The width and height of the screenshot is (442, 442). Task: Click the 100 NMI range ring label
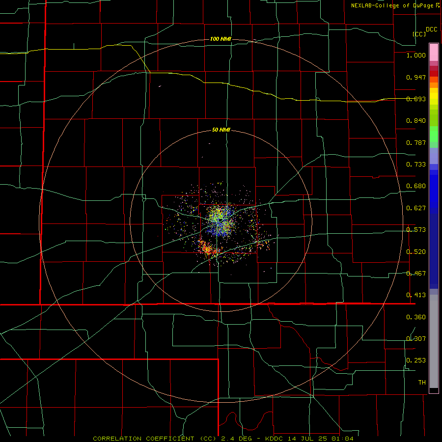[221, 39]
